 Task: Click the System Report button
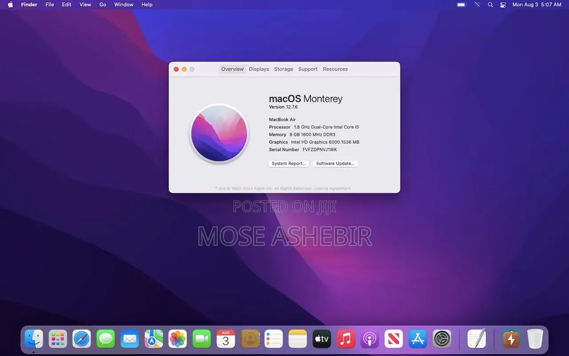289,163
